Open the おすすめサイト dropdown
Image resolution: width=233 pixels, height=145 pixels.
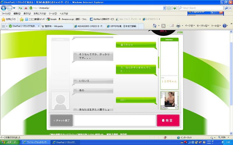(151, 19)
